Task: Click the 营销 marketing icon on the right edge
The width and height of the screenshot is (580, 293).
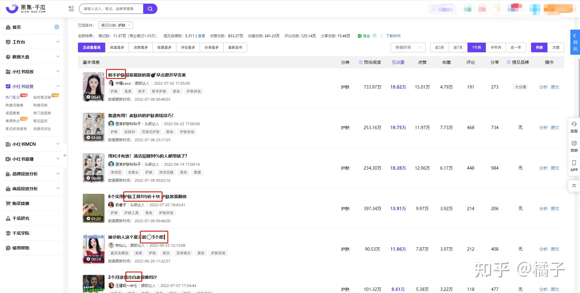Action: pos(574,147)
